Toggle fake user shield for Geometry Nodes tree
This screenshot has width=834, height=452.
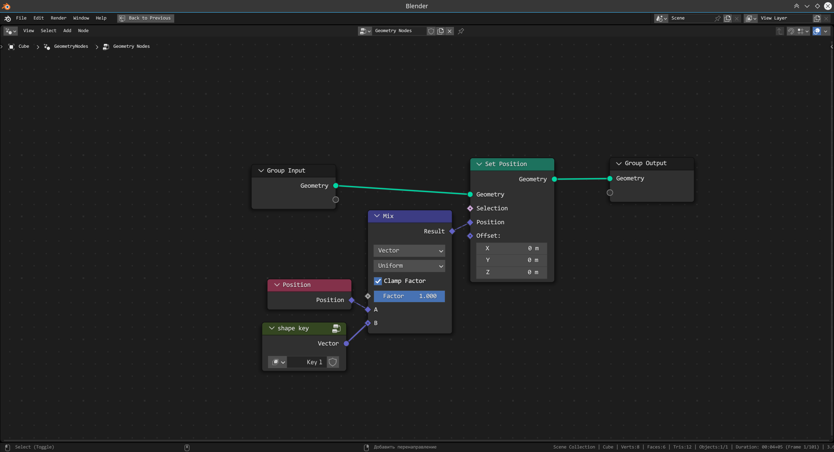click(x=431, y=31)
